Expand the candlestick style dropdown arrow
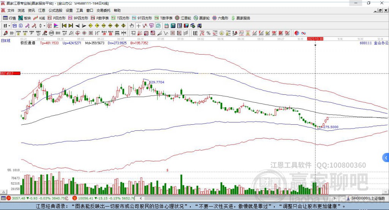 [x=44, y=26]
